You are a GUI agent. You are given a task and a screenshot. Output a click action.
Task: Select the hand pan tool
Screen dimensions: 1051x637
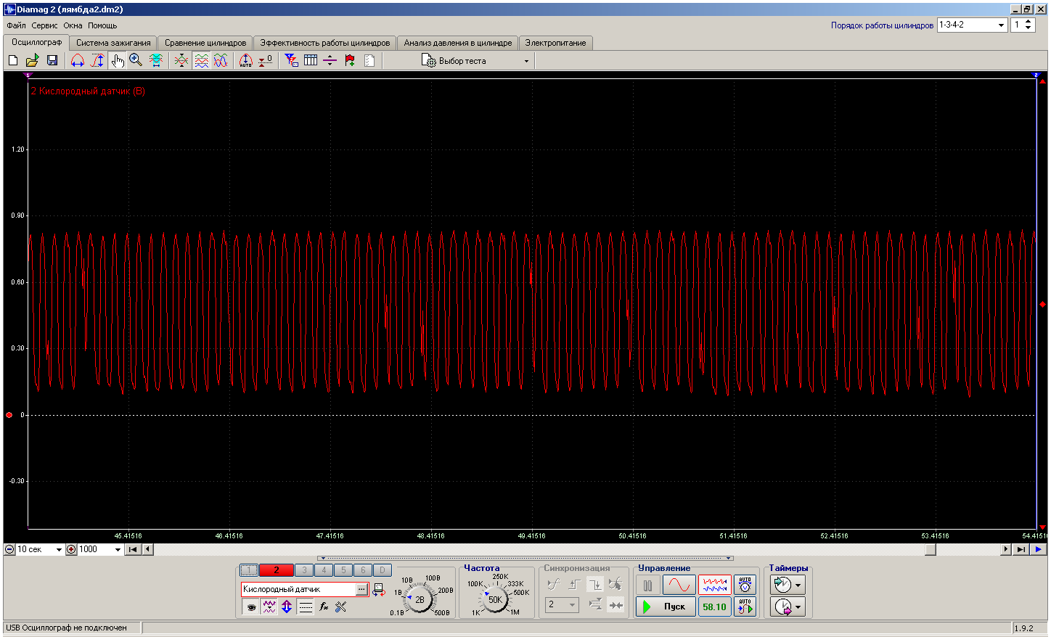(117, 61)
